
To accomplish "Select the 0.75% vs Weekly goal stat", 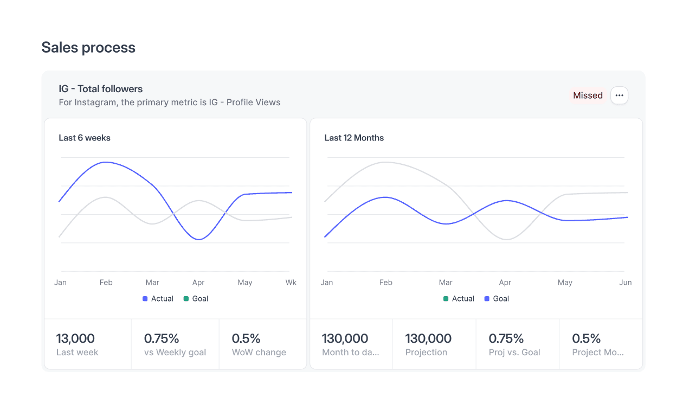I will point(175,344).
